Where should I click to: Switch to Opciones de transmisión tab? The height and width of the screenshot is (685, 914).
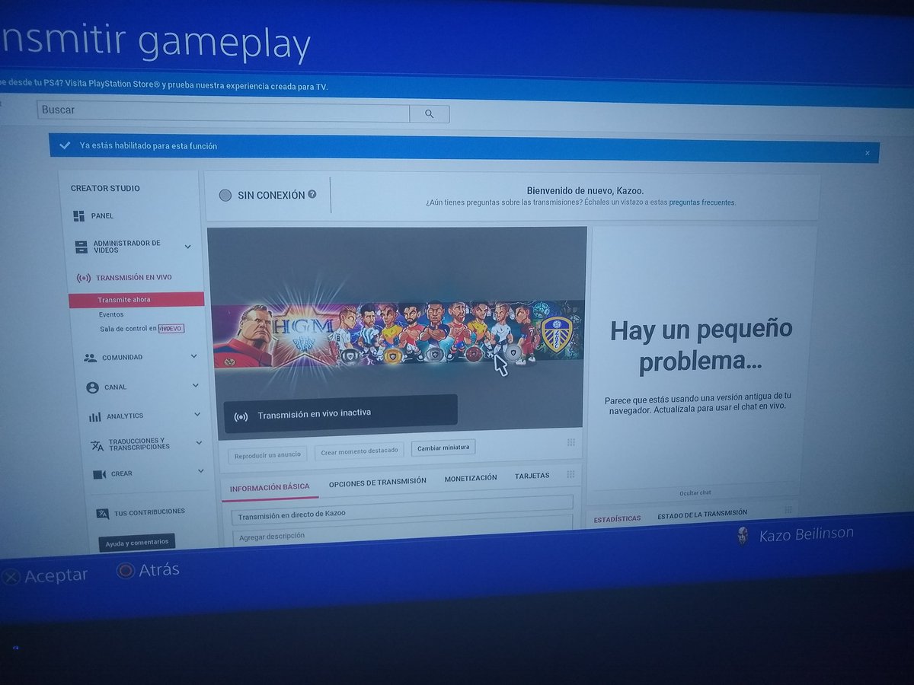[377, 481]
